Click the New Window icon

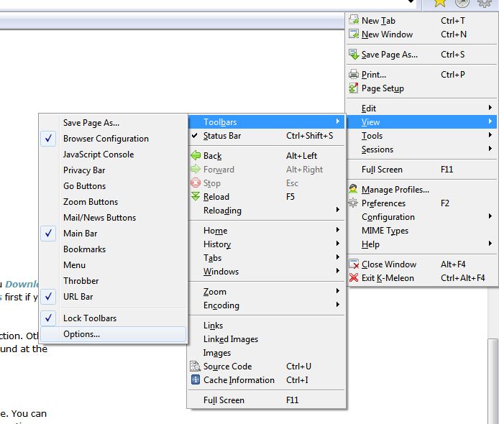pos(353,34)
